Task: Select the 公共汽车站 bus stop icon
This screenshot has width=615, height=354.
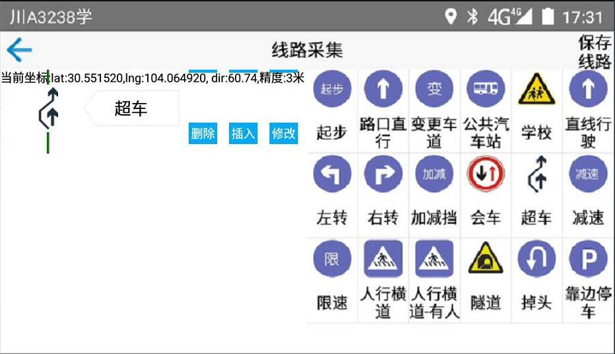Action: (x=486, y=90)
